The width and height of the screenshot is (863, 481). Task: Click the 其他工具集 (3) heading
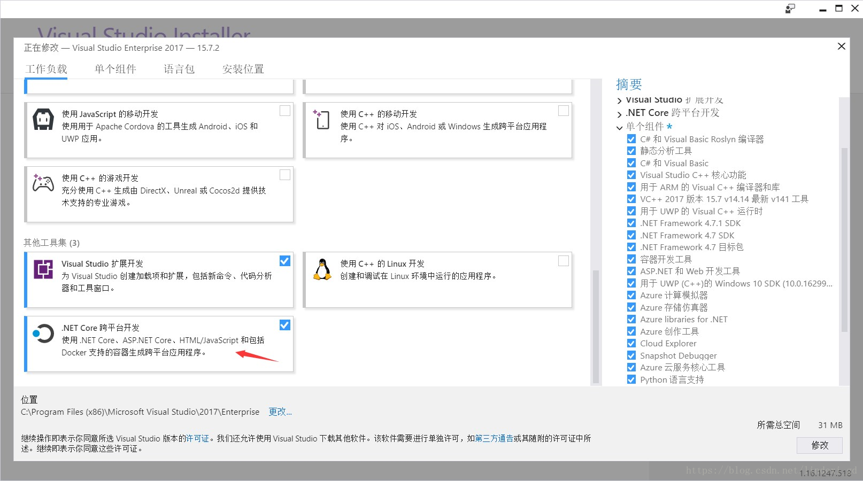pos(51,243)
